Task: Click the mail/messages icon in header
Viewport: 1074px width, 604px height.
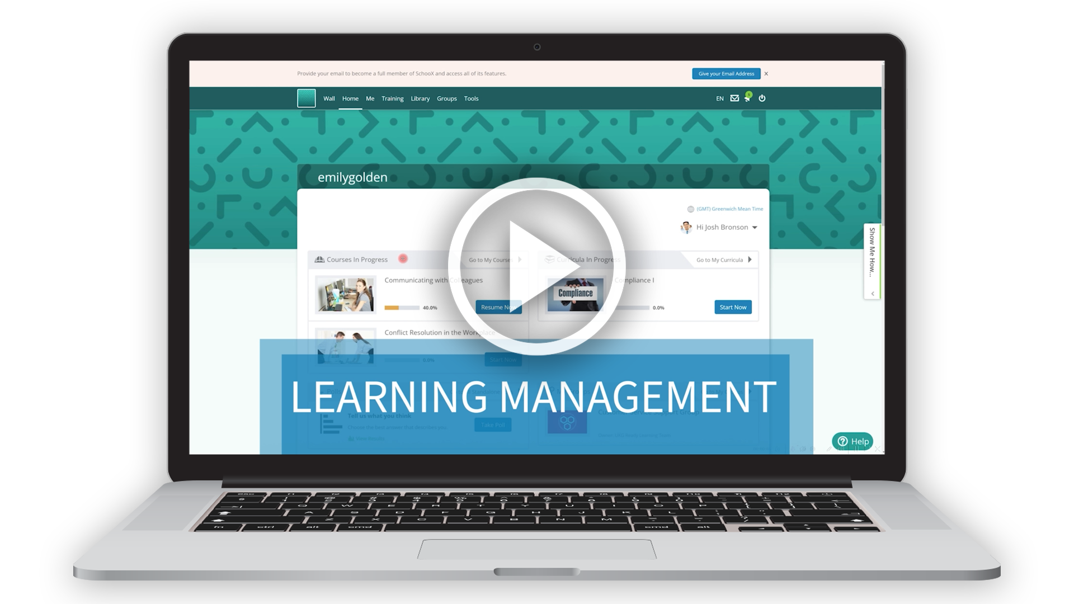Action: pos(736,98)
